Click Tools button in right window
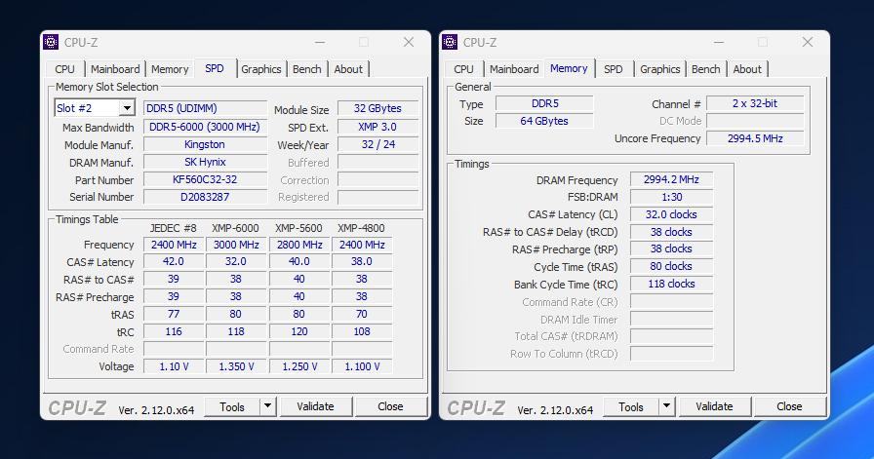874x459 pixels. 631,407
